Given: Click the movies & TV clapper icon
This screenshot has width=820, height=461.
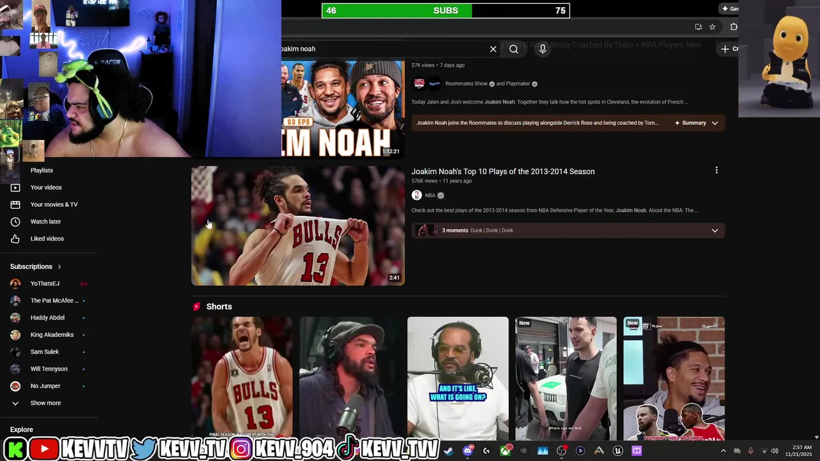Looking at the screenshot, I should 15,204.
